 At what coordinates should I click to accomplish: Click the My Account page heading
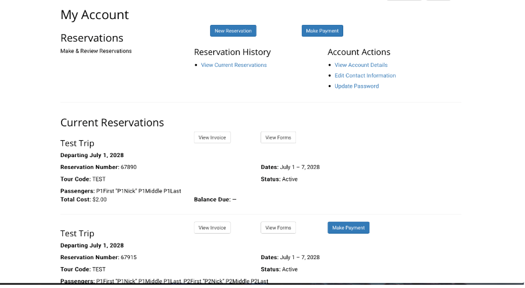94,14
